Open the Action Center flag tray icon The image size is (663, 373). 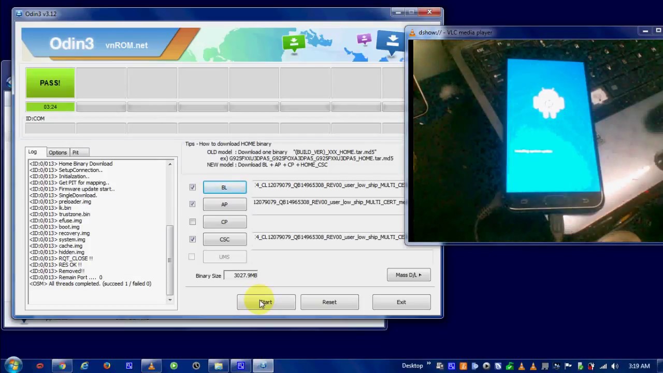tap(568, 366)
